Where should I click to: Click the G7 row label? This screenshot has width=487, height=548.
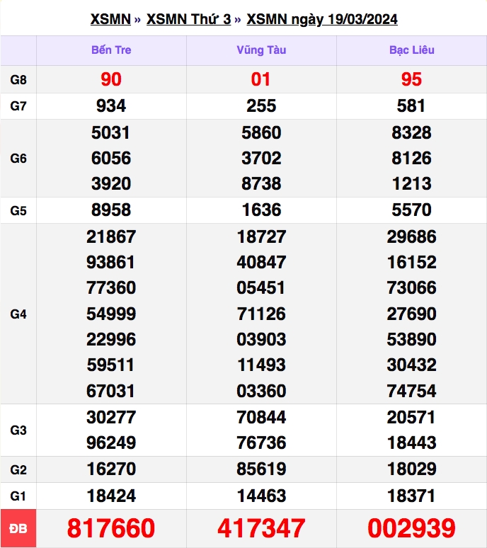click(18, 106)
